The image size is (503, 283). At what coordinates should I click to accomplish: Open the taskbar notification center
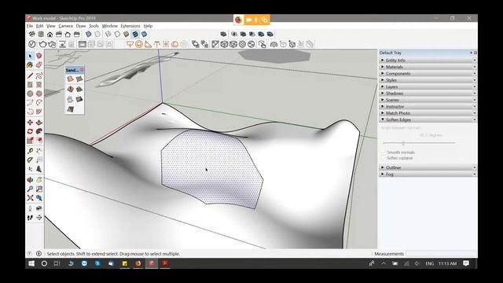tap(466, 263)
